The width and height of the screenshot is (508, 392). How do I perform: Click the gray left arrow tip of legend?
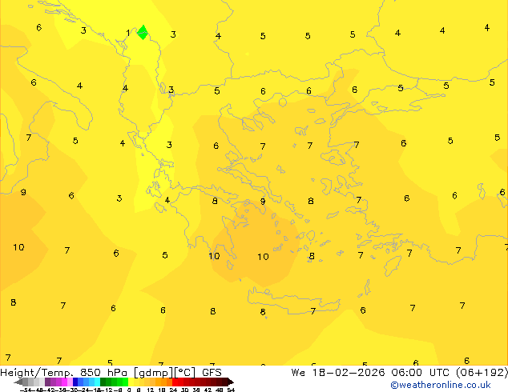click(x=18, y=382)
